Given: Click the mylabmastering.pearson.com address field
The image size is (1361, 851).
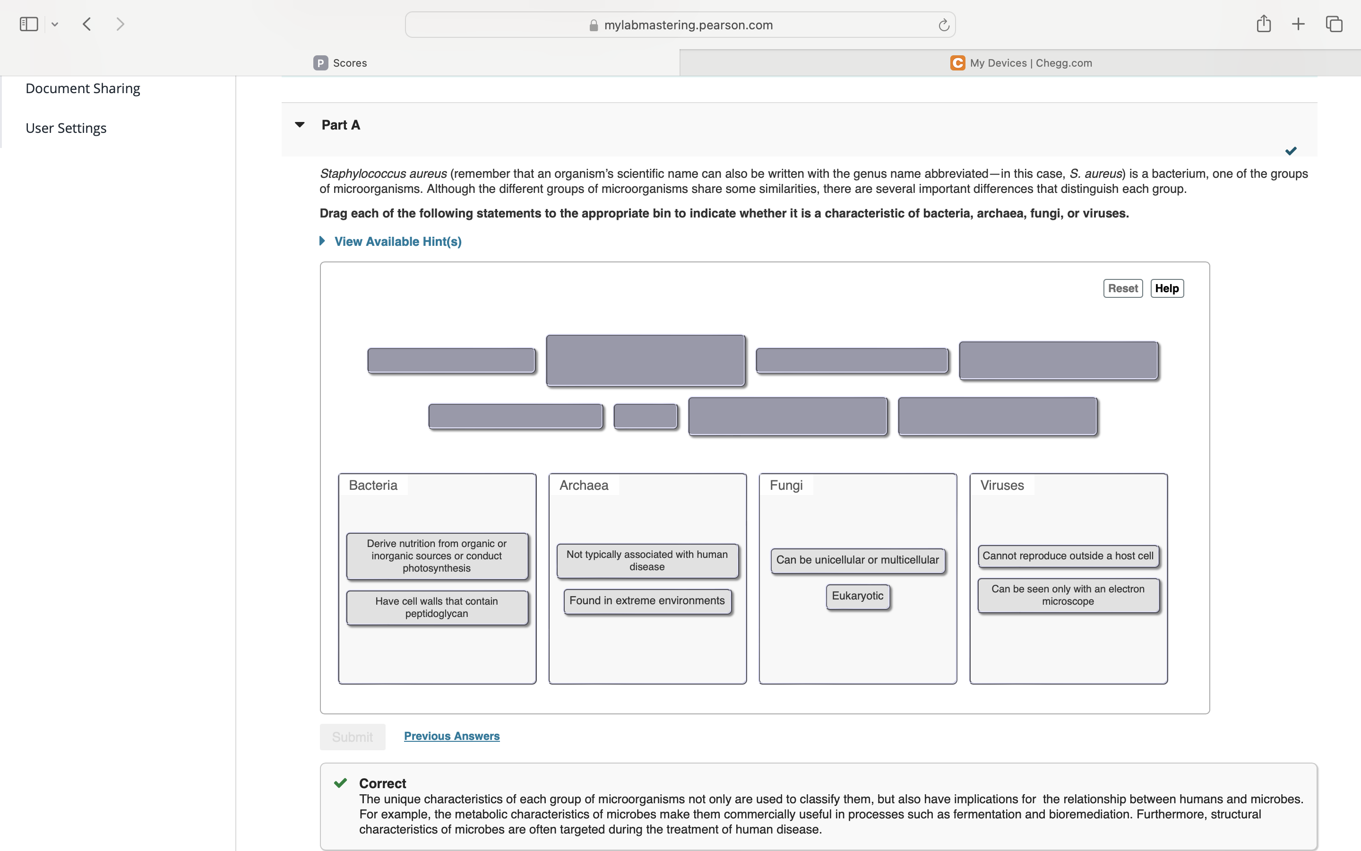Looking at the screenshot, I should click(x=688, y=26).
